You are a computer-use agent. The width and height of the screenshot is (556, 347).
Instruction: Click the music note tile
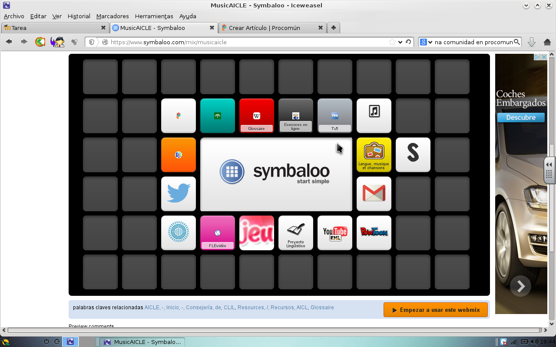374,115
